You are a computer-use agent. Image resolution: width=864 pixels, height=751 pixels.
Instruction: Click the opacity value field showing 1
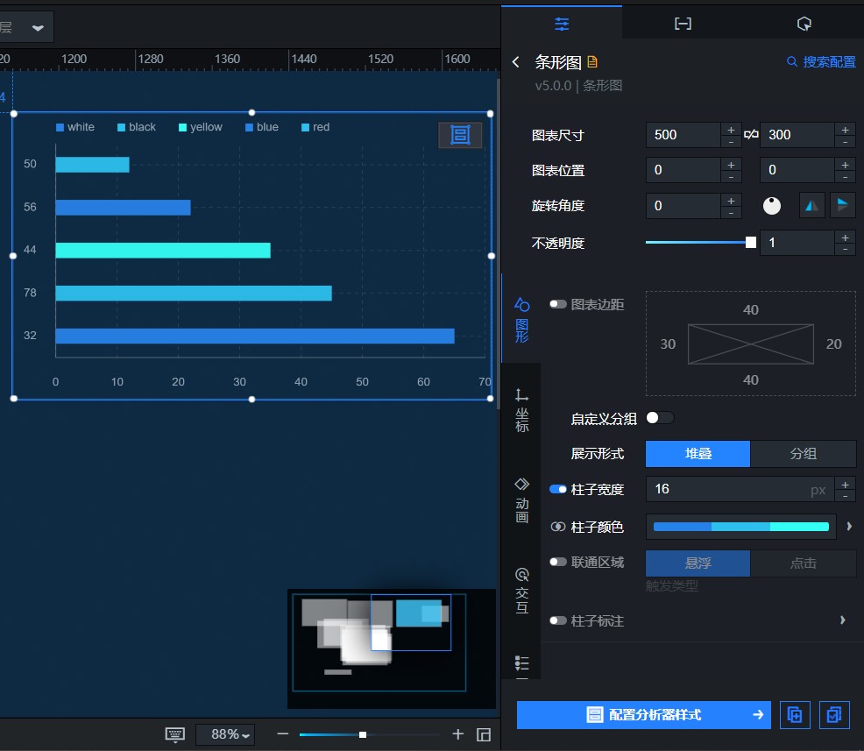(797, 243)
